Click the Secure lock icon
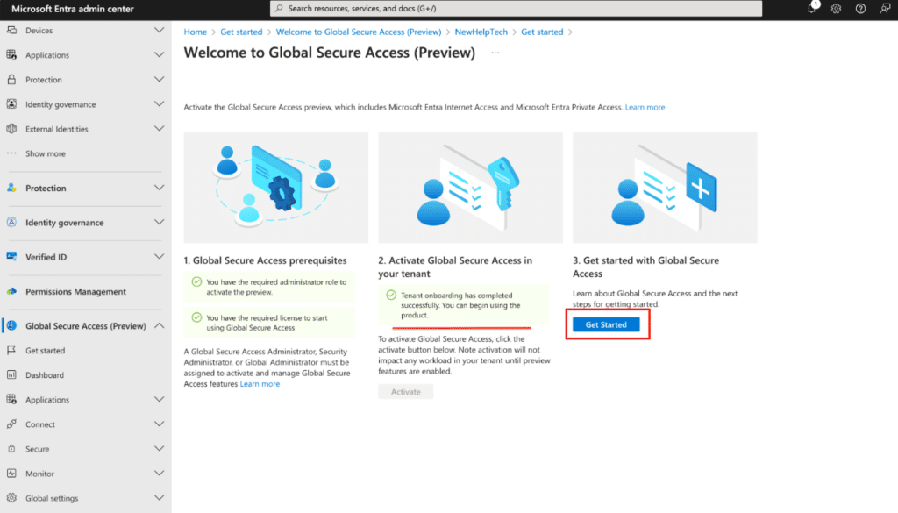898x513 pixels. click(x=11, y=449)
